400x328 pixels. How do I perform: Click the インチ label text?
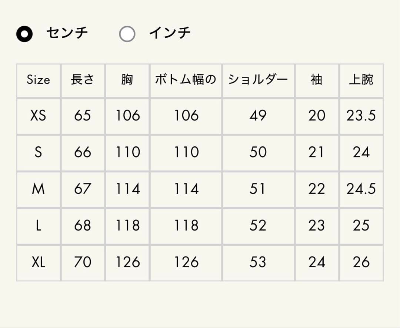[170, 33]
